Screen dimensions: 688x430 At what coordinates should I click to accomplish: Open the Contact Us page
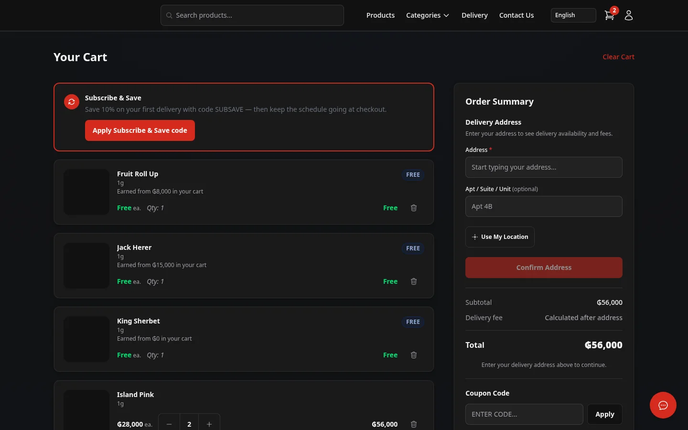[x=516, y=15]
